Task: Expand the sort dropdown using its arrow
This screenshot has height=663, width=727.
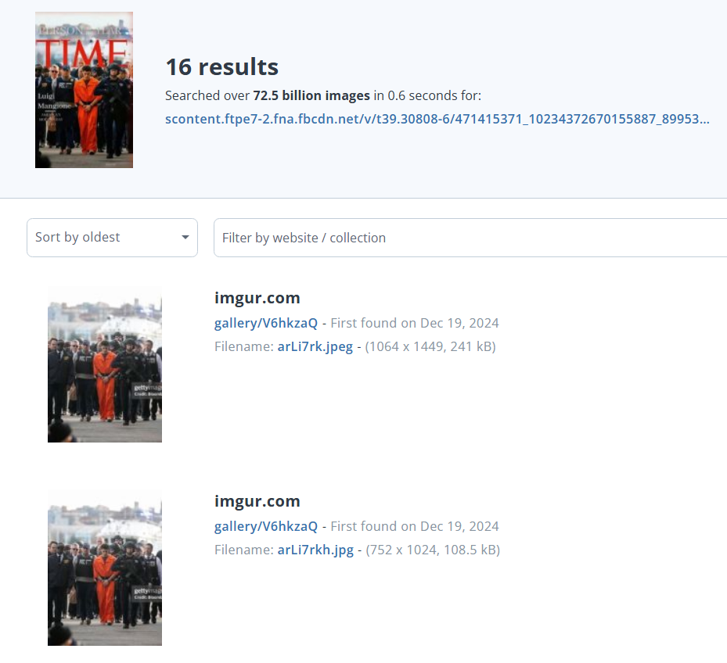Action: pyautogui.click(x=185, y=238)
